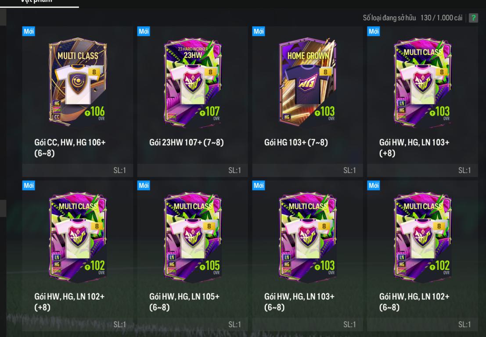Viewport: 486px width, 337px height.
Task: Click the Mới badge on the Home Grown pack
Action: [259, 31]
